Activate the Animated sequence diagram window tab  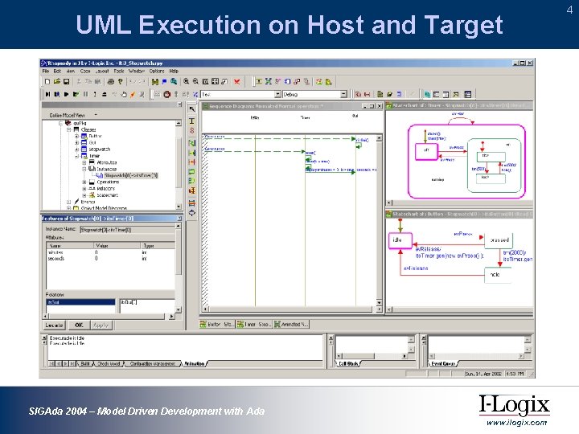[291, 324]
